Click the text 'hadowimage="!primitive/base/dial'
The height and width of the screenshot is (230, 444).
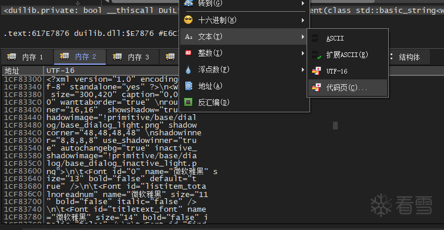coord(122,118)
